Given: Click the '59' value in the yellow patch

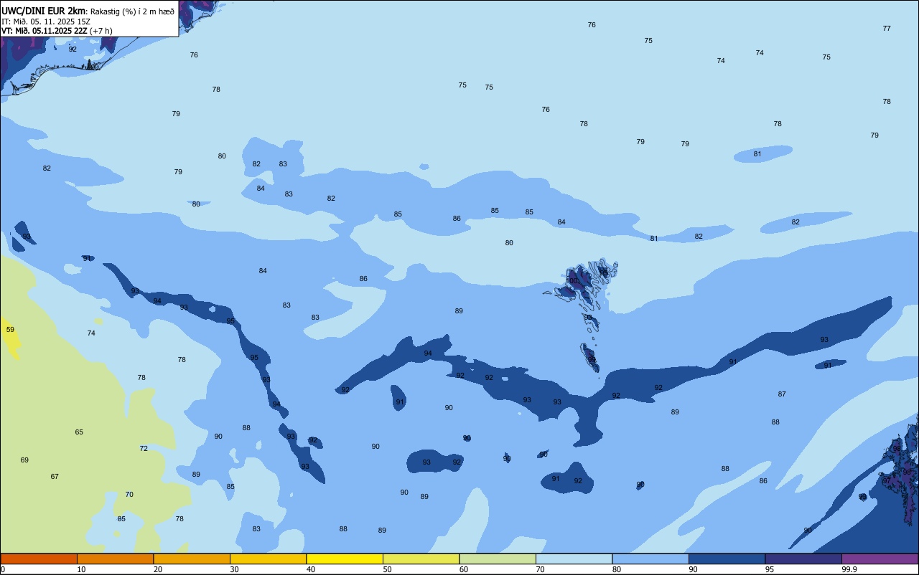Looking at the screenshot, I should pyautogui.click(x=10, y=330).
